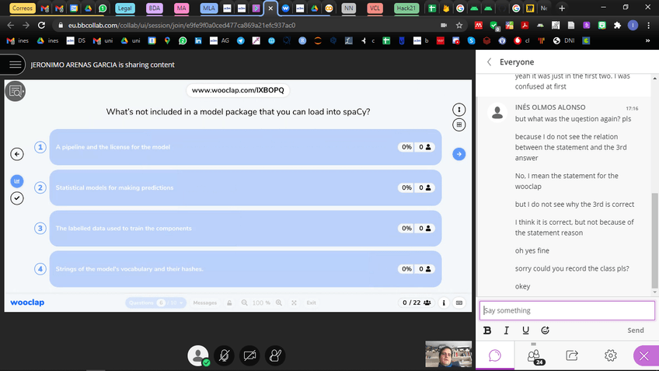Click keyboard icon in Wooclap toolbar
The width and height of the screenshot is (659, 371).
click(459, 303)
